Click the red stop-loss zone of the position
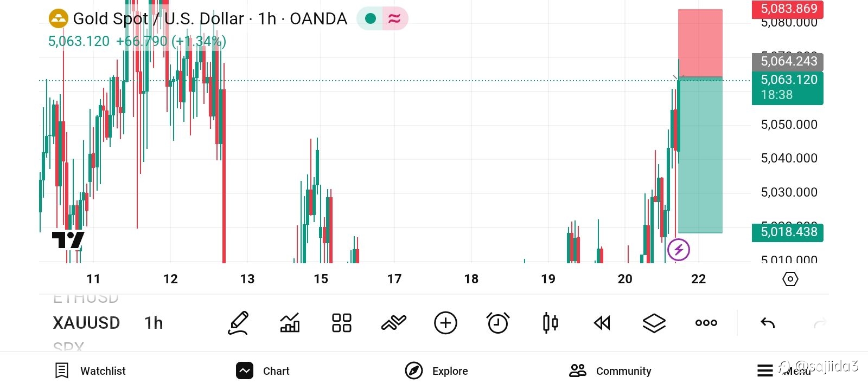 (700, 43)
